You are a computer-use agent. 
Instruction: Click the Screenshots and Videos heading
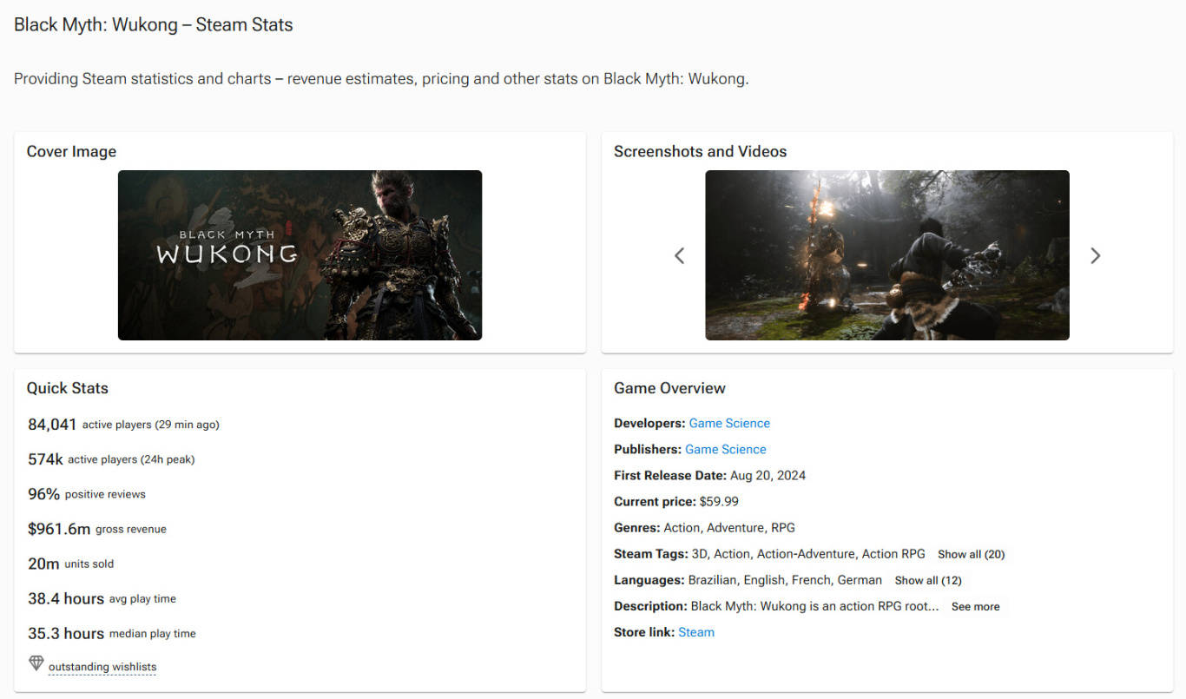[700, 151]
